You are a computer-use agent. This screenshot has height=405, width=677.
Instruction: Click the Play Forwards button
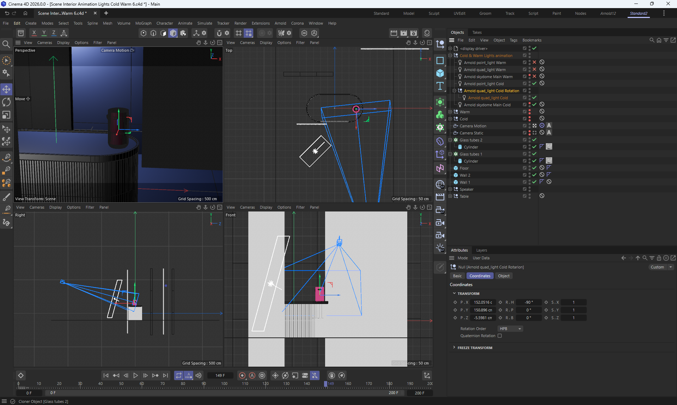pyautogui.click(x=135, y=375)
